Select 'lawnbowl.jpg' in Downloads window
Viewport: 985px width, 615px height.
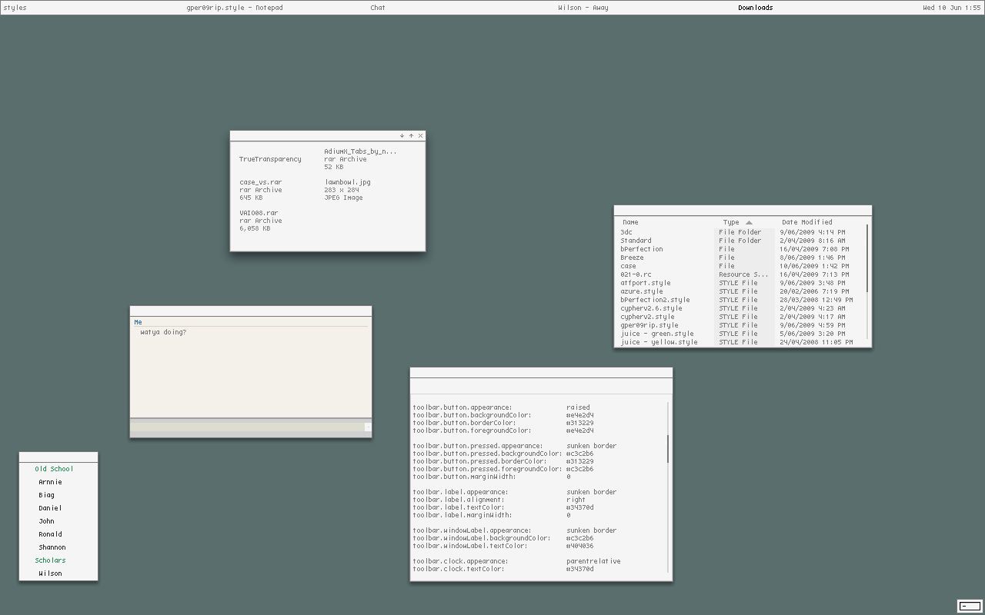tap(347, 190)
